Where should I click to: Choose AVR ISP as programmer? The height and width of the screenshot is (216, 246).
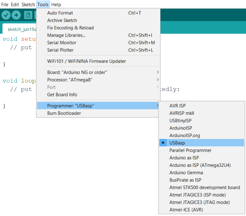[x=178, y=106]
